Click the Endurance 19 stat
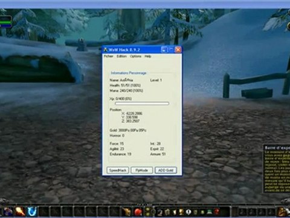This screenshot has width=290, height=218. click(x=120, y=154)
